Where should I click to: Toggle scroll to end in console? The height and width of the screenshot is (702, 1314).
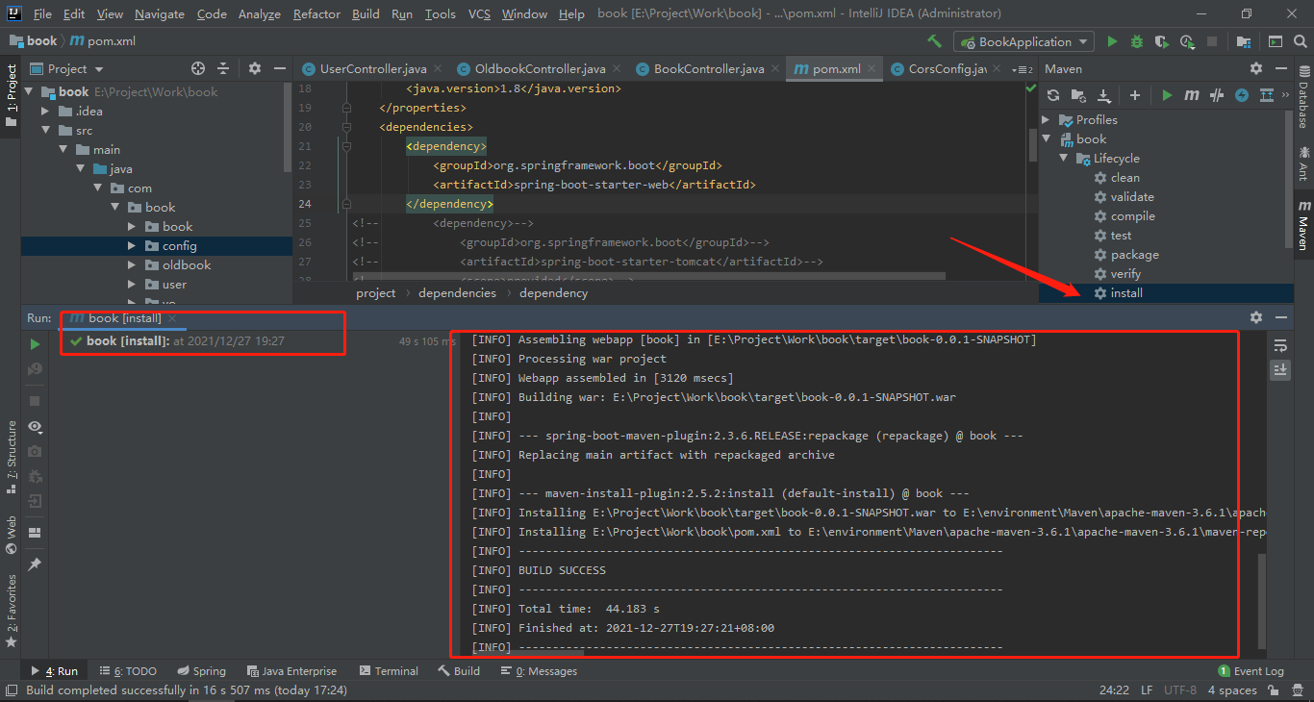[1280, 369]
